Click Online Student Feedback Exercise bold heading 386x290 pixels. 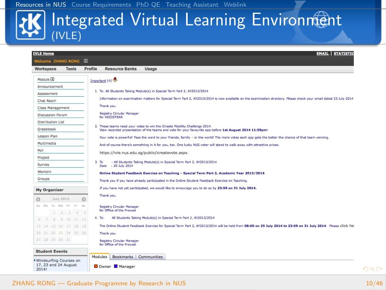pos(182,173)
